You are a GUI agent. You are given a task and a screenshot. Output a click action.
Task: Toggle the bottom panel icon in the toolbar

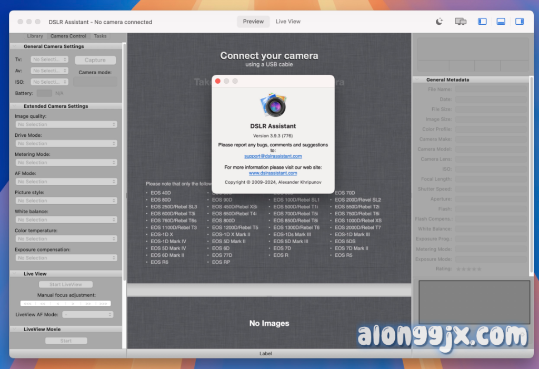click(501, 22)
